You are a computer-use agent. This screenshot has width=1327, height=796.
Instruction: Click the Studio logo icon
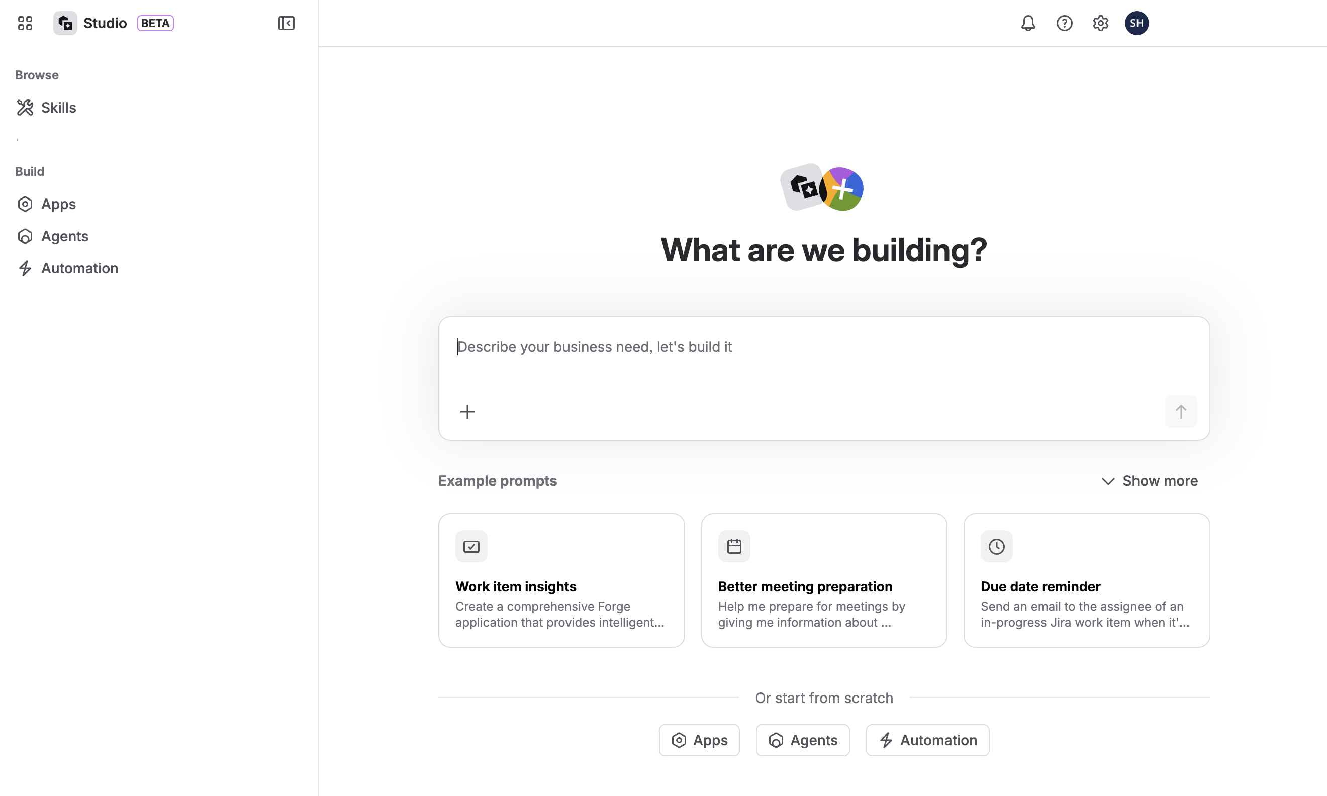65,23
